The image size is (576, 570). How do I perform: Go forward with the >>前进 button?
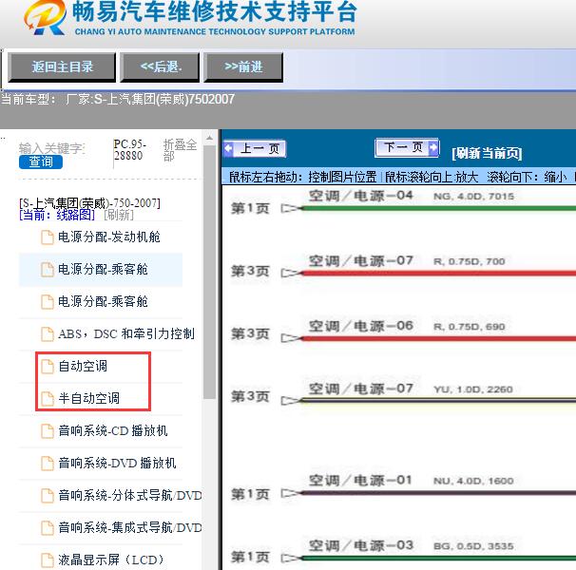(243, 66)
